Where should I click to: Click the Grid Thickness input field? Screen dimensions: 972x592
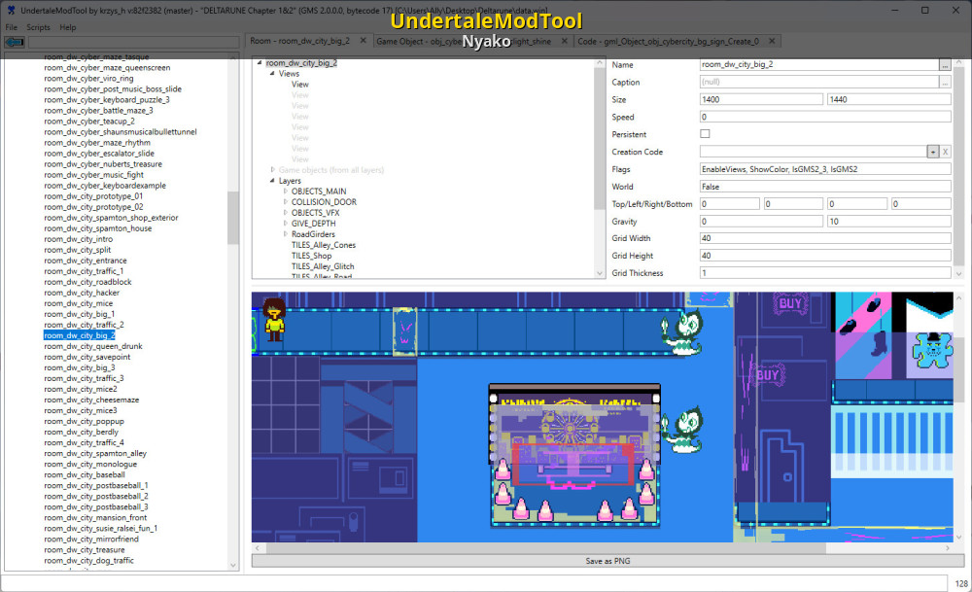(x=825, y=273)
